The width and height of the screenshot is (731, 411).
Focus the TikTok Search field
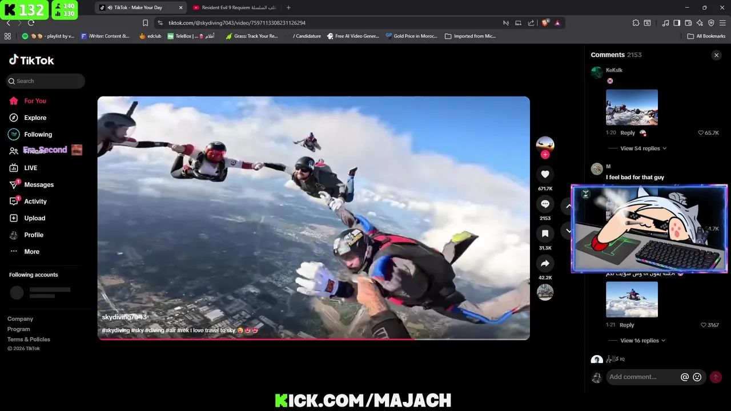point(46,81)
